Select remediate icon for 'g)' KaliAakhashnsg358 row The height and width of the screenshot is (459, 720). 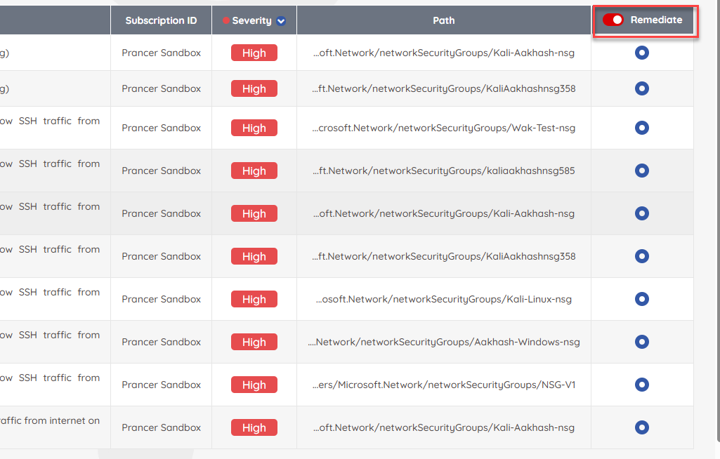642,88
